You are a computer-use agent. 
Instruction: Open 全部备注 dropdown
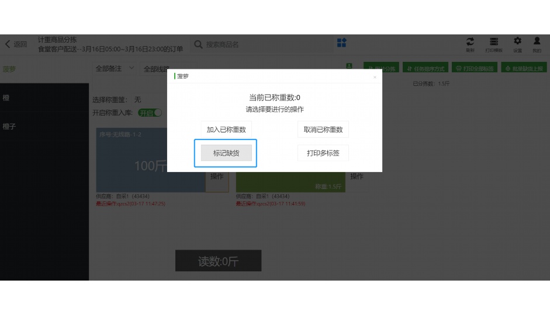click(115, 69)
